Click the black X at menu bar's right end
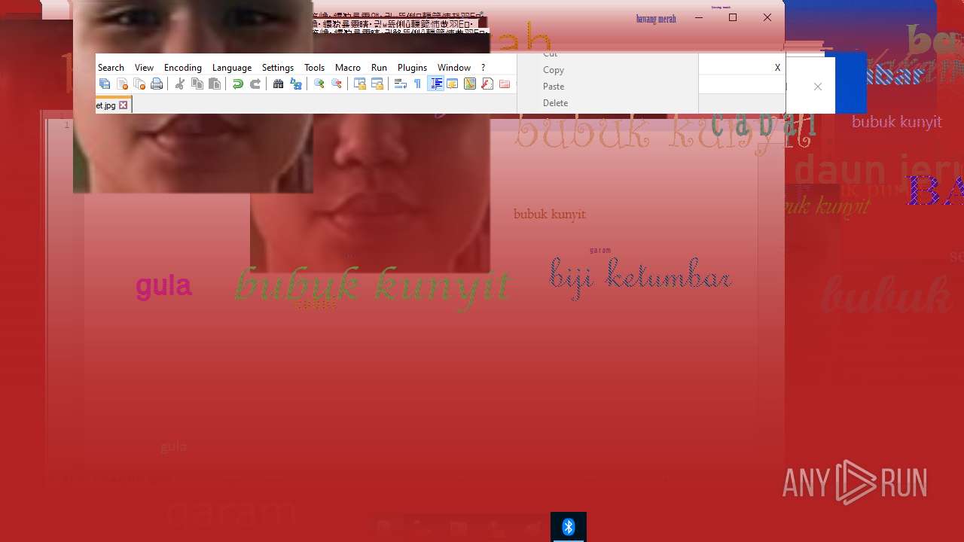This screenshot has width=964, height=542. click(777, 68)
